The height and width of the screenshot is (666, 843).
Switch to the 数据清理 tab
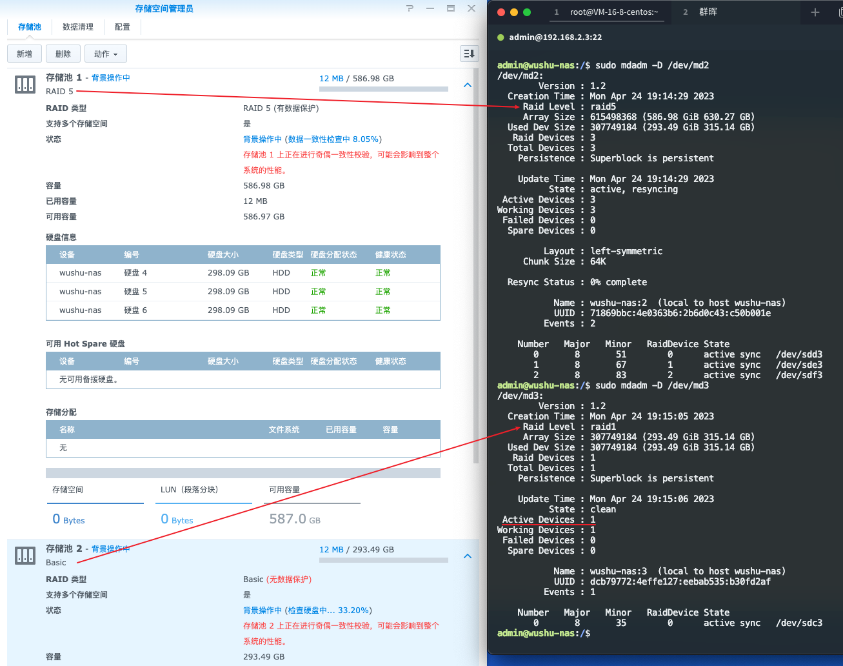(78, 27)
